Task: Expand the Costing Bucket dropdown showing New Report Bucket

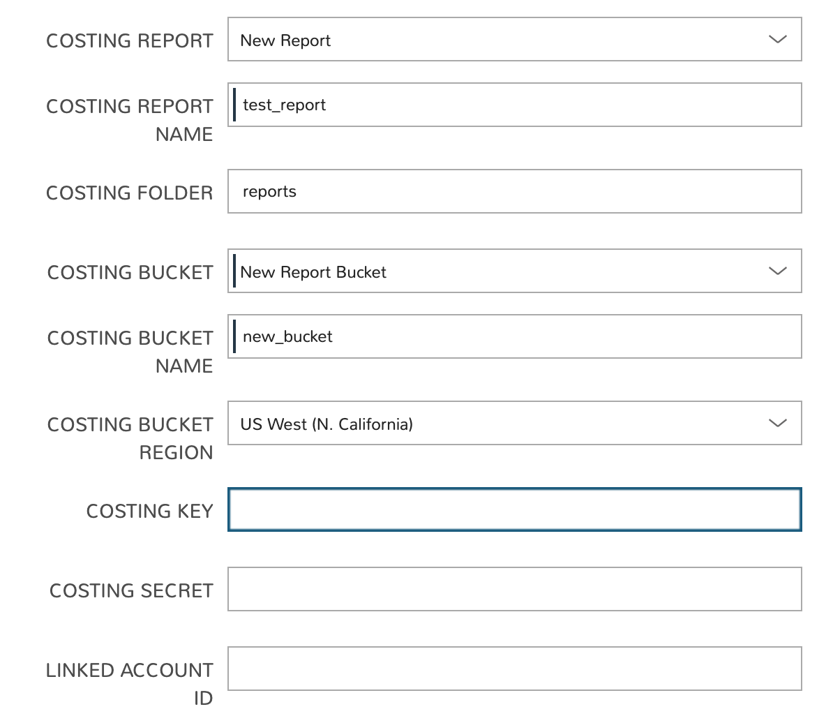Action: coord(488,271)
